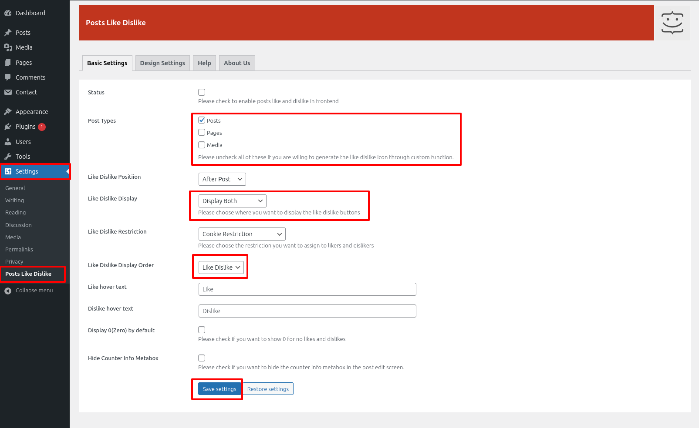Enable the Status checkbox
The image size is (699, 428).
(202, 92)
